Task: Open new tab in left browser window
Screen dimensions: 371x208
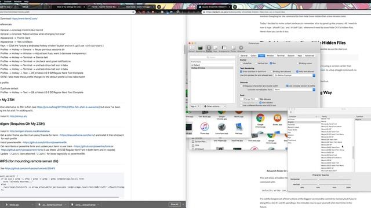Action: click(159, 7)
